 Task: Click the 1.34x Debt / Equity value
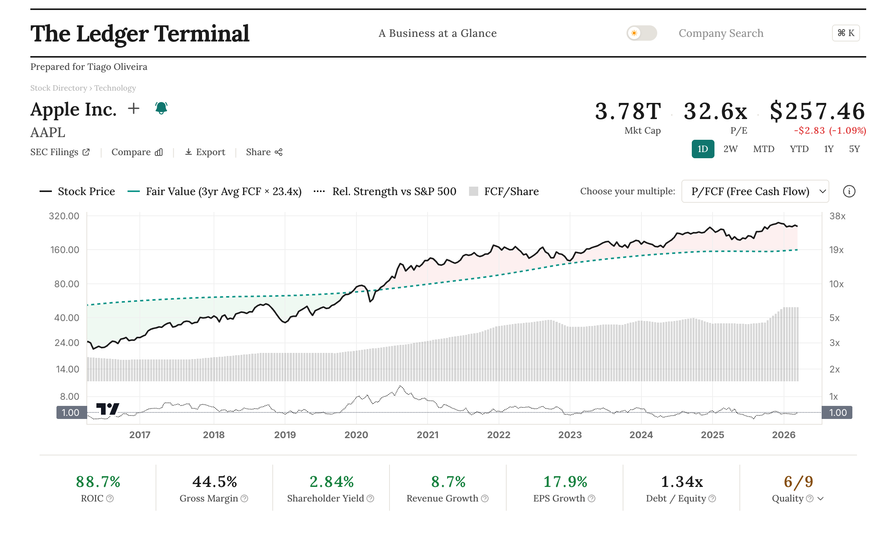tap(682, 482)
